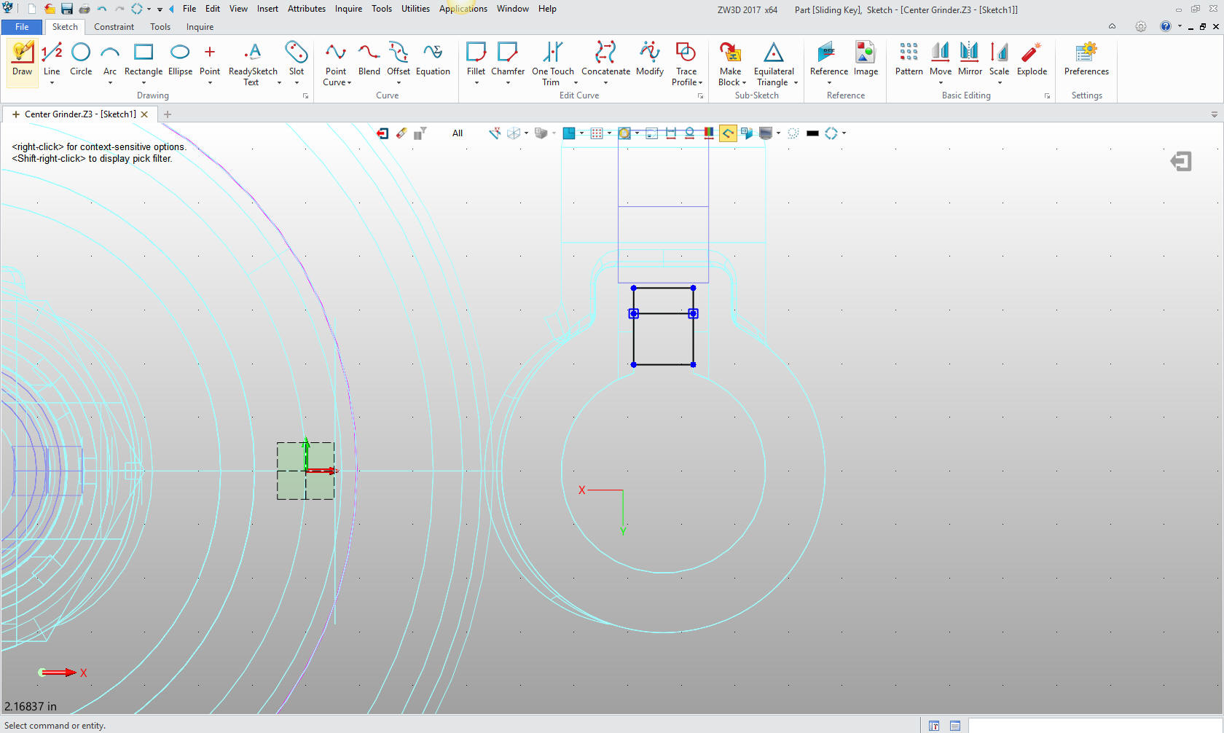This screenshot has height=733, width=1224.
Task: Open the Constraint ribbon tab
Action: click(x=114, y=27)
